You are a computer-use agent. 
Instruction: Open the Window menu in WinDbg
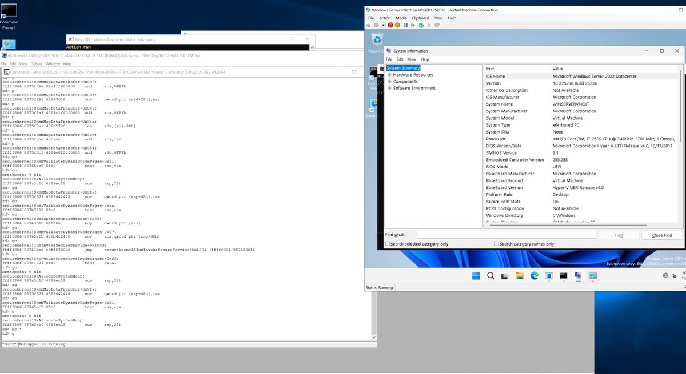[53, 64]
